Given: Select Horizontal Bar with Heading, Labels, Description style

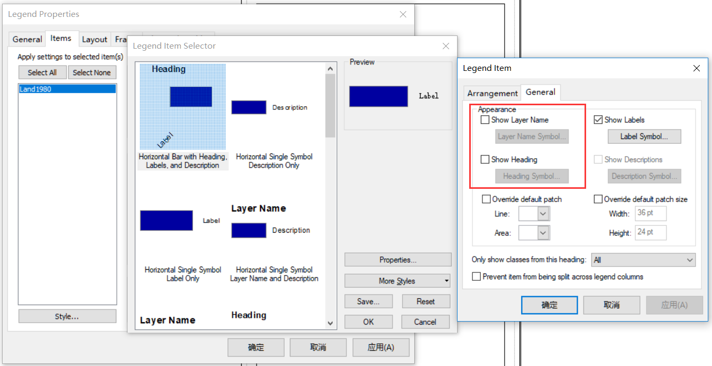Looking at the screenshot, I should coord(183,117).
